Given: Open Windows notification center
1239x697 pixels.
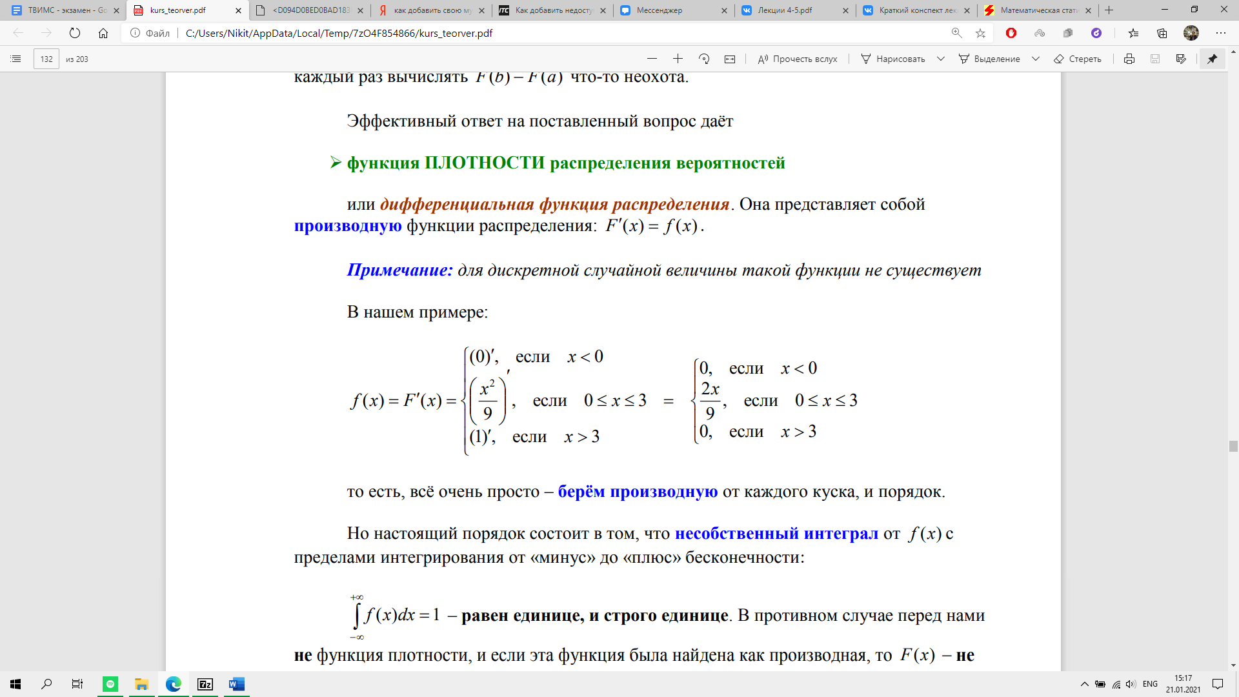Looking at the screenshot, I should [x=1218, y=684].
